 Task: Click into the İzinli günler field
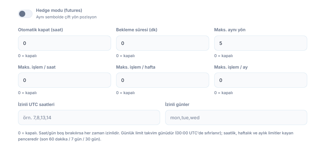(x=236, y=117)
